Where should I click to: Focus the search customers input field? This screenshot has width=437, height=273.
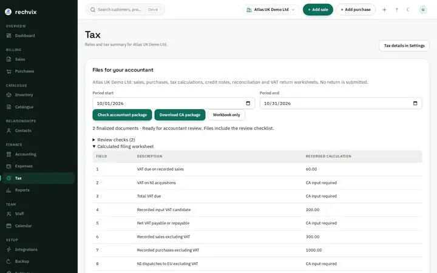125,10
